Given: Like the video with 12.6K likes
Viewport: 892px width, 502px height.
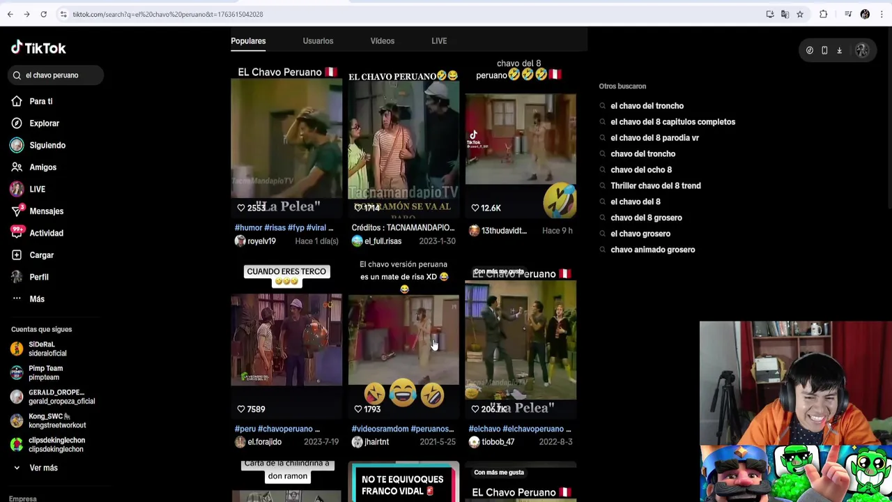Looking at the screenshot, I should point(475,208).
